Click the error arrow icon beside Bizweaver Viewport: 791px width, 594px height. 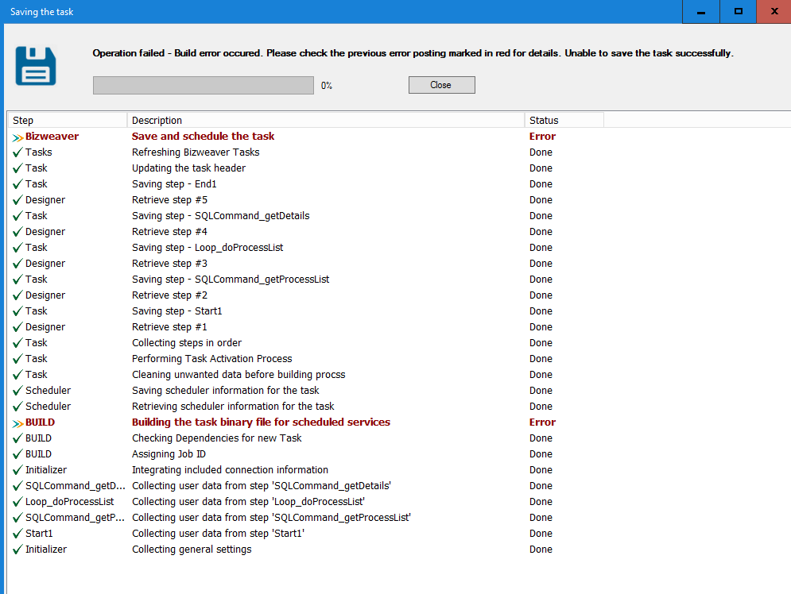point(17,137)
